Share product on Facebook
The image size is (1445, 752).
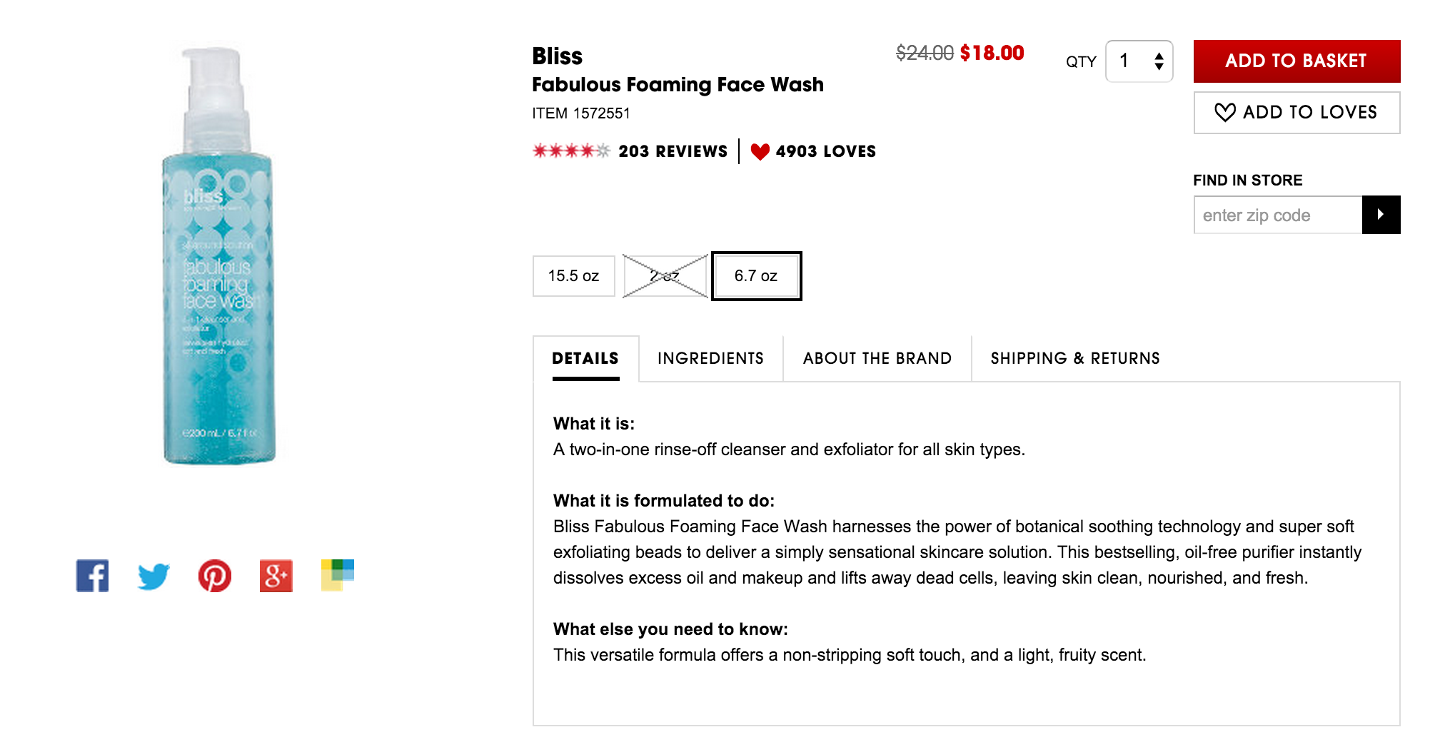[91, 576]
